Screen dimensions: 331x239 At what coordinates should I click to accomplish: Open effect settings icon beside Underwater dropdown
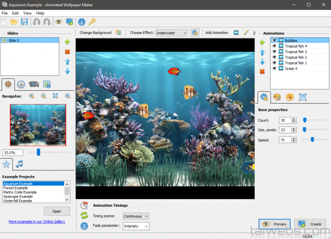(x=194, y=33)
